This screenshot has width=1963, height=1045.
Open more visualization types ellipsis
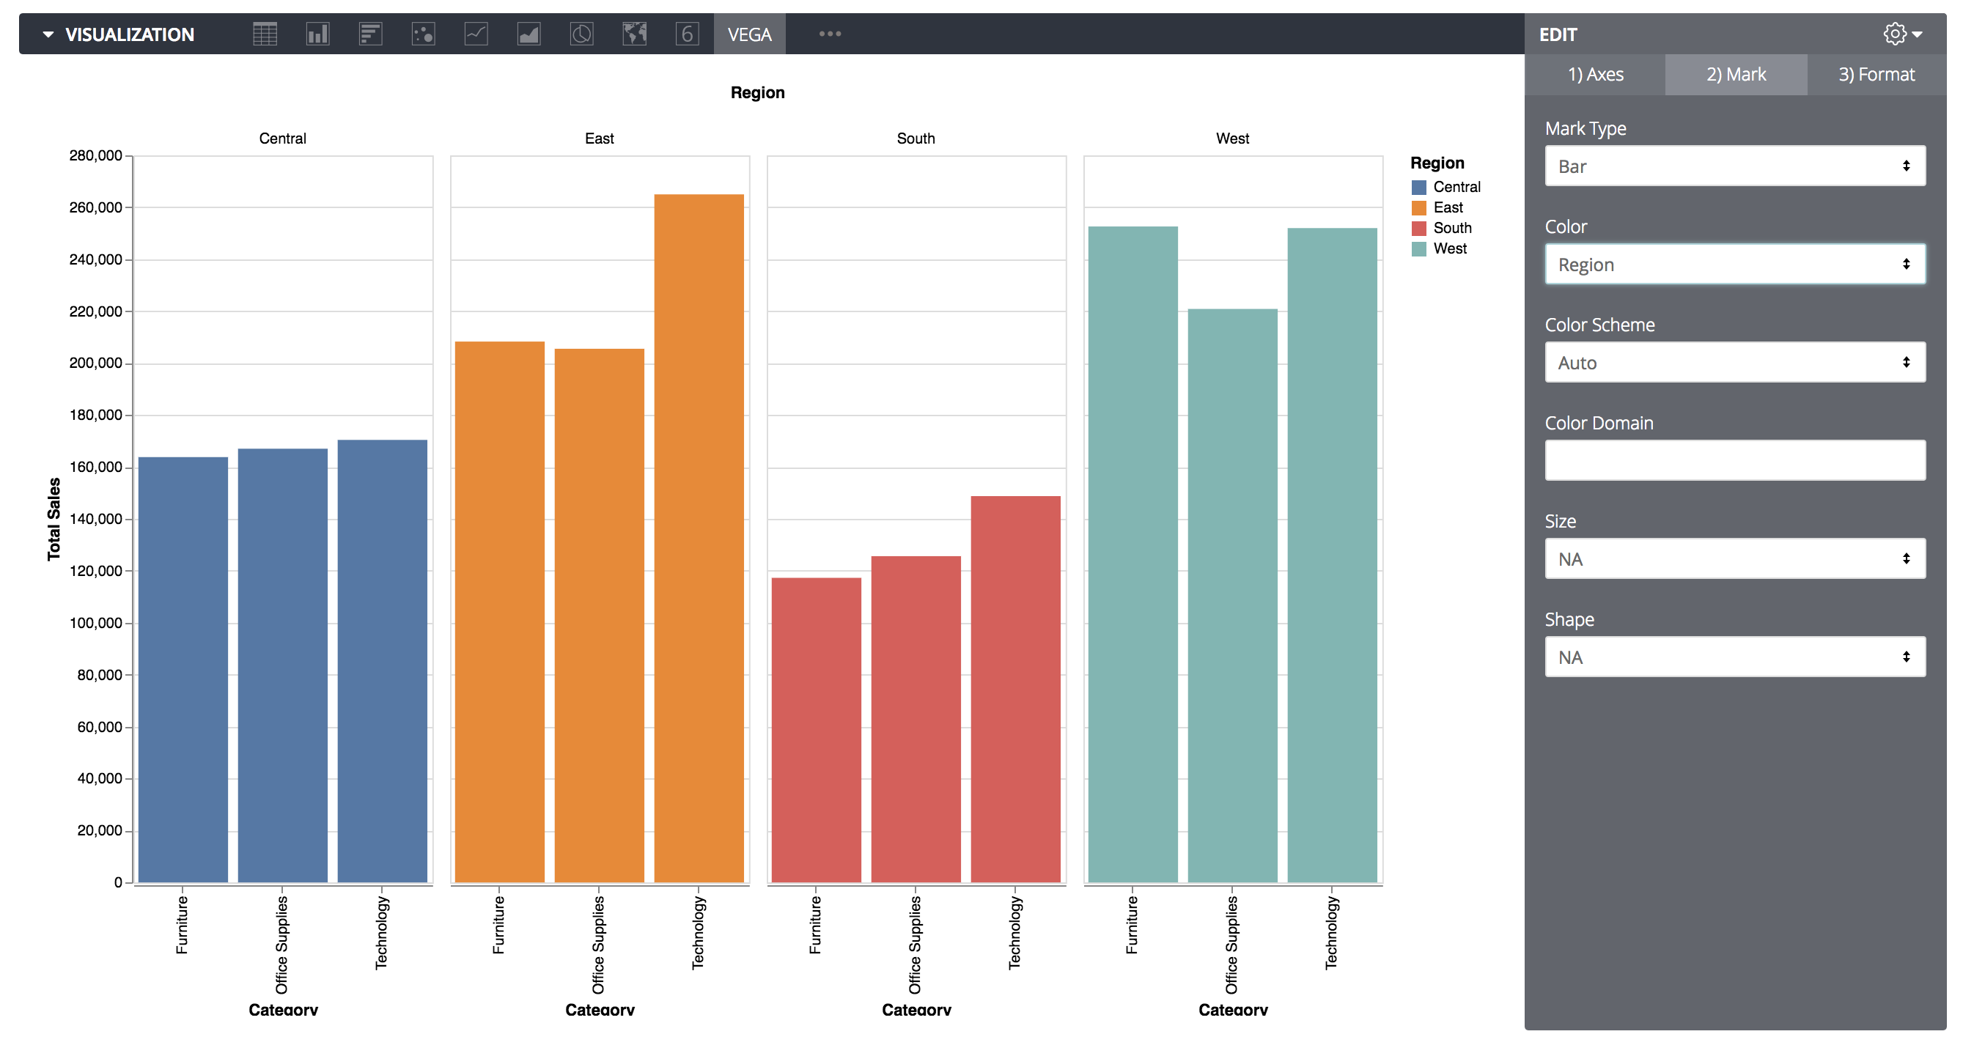point(830,34)
